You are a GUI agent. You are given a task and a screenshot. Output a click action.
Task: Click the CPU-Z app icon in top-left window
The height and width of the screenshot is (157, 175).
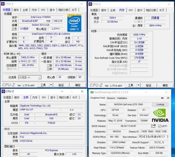3,4
